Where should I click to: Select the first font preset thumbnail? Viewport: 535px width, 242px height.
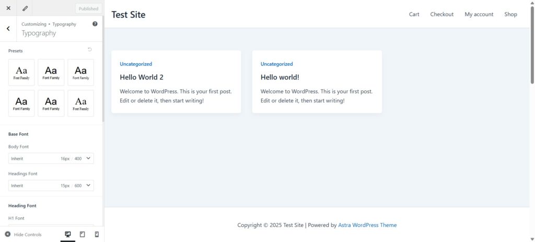point(21,72)
